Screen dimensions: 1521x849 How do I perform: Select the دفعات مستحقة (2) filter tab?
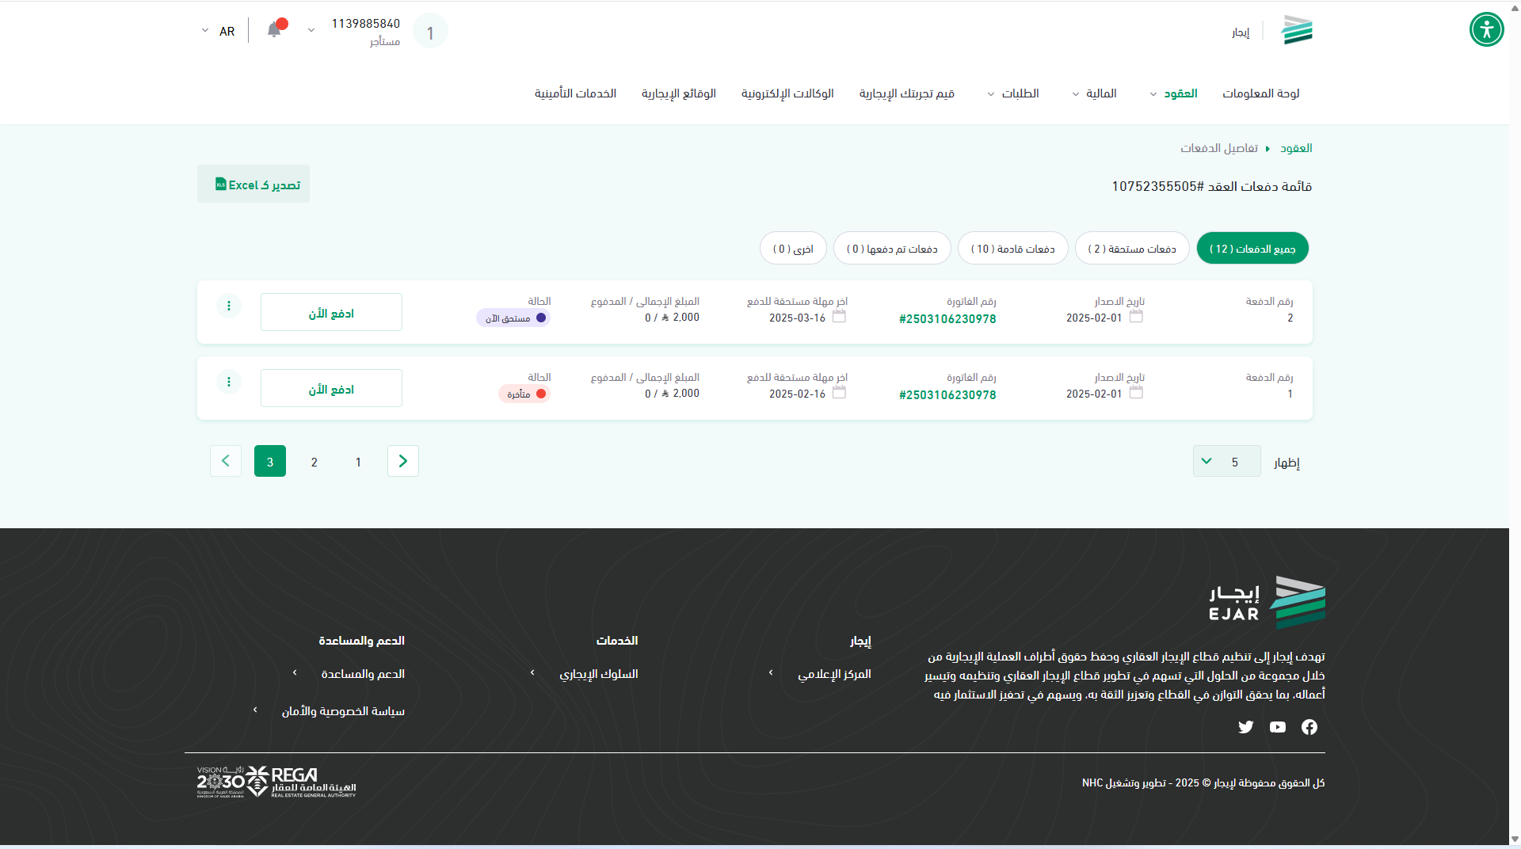(1131, 249)
